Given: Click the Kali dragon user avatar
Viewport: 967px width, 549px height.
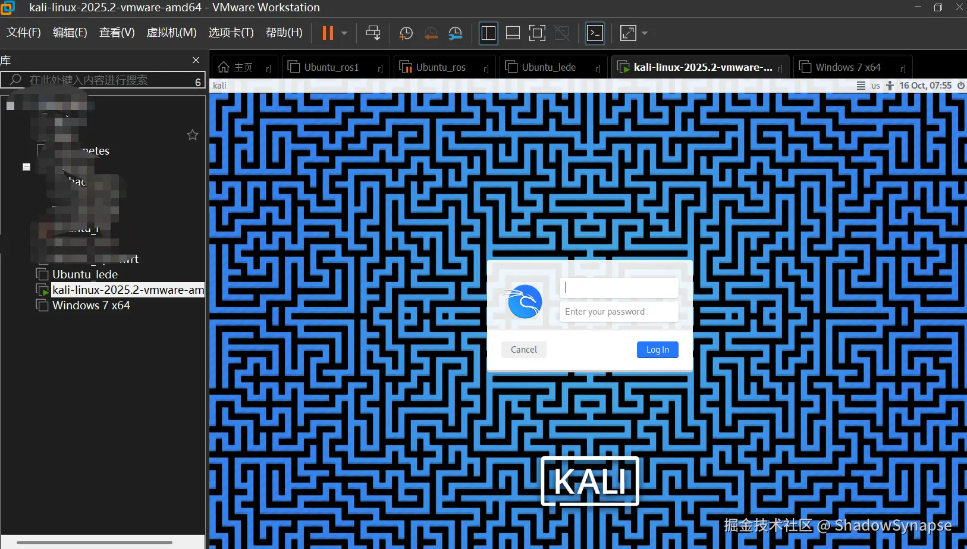Looking at the screenshot, I should click(x=523, y=301).
